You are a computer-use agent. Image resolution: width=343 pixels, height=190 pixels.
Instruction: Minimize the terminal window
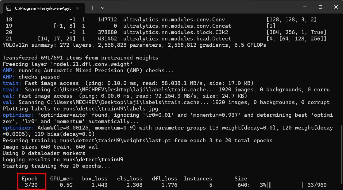pyautogui.click(x=304, y=7)
